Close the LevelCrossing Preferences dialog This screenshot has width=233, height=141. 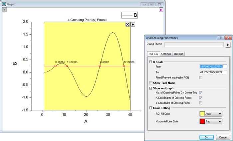(228, 38)
